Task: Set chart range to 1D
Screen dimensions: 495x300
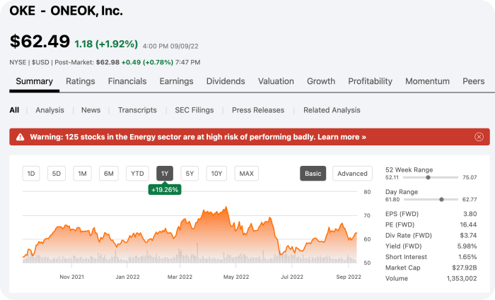Action: [31, 174]
